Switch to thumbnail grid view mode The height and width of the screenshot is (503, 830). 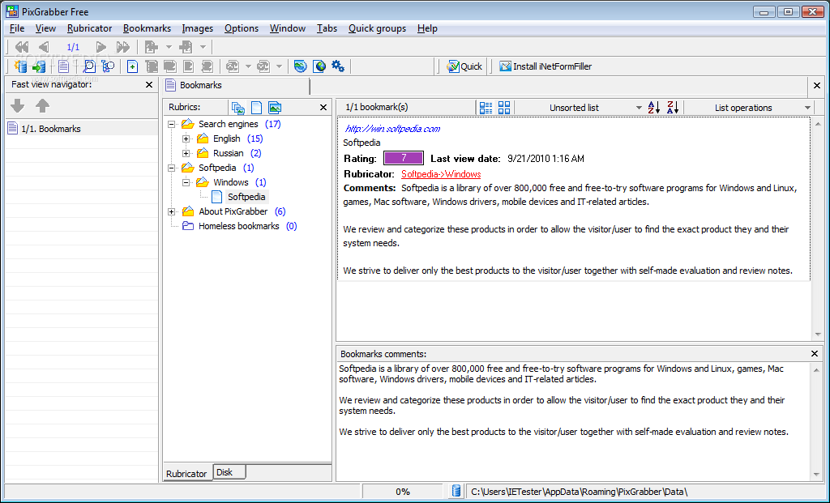click(504, 108)
